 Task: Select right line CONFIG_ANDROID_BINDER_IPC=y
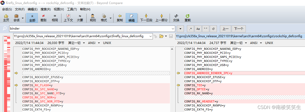pos(208,73)
